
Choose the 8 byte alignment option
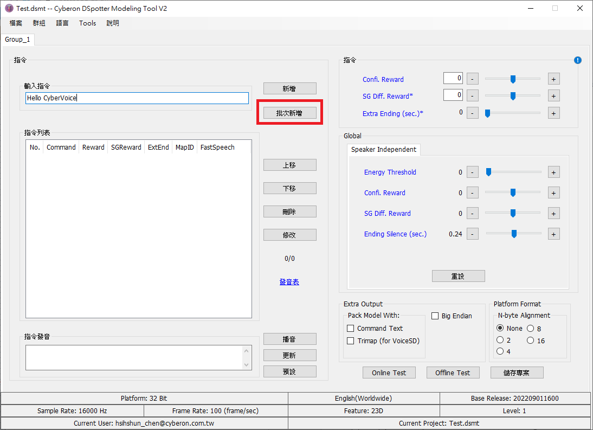coord(530,329)
